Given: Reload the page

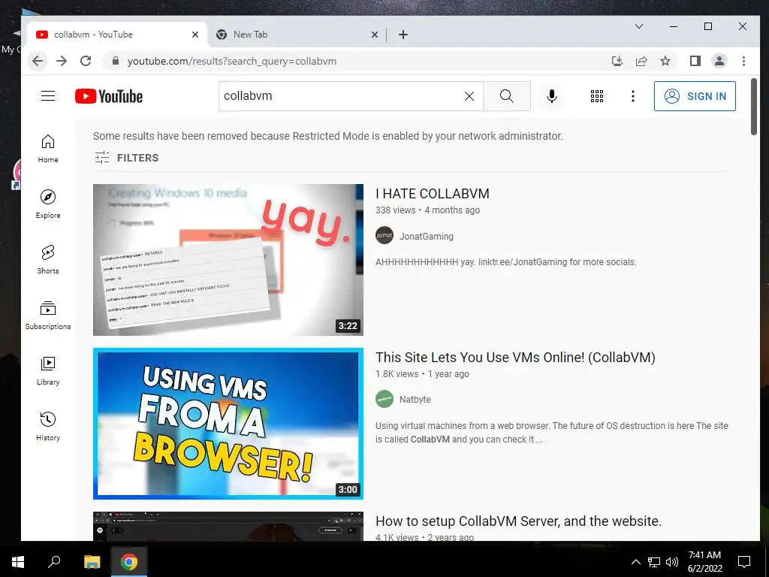Looking at the screenshot, I should pos(86,62).
